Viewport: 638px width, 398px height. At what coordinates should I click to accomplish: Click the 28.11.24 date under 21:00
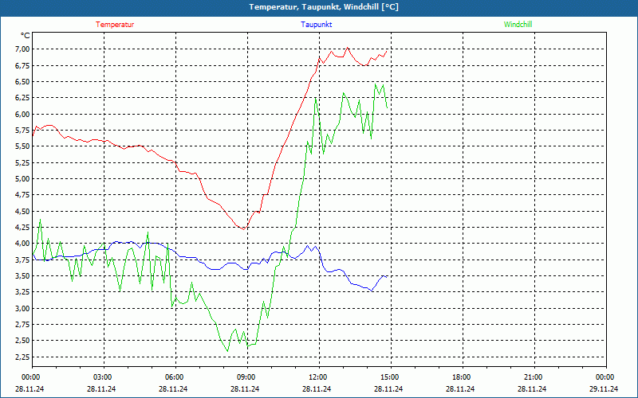tap(532, 388)
